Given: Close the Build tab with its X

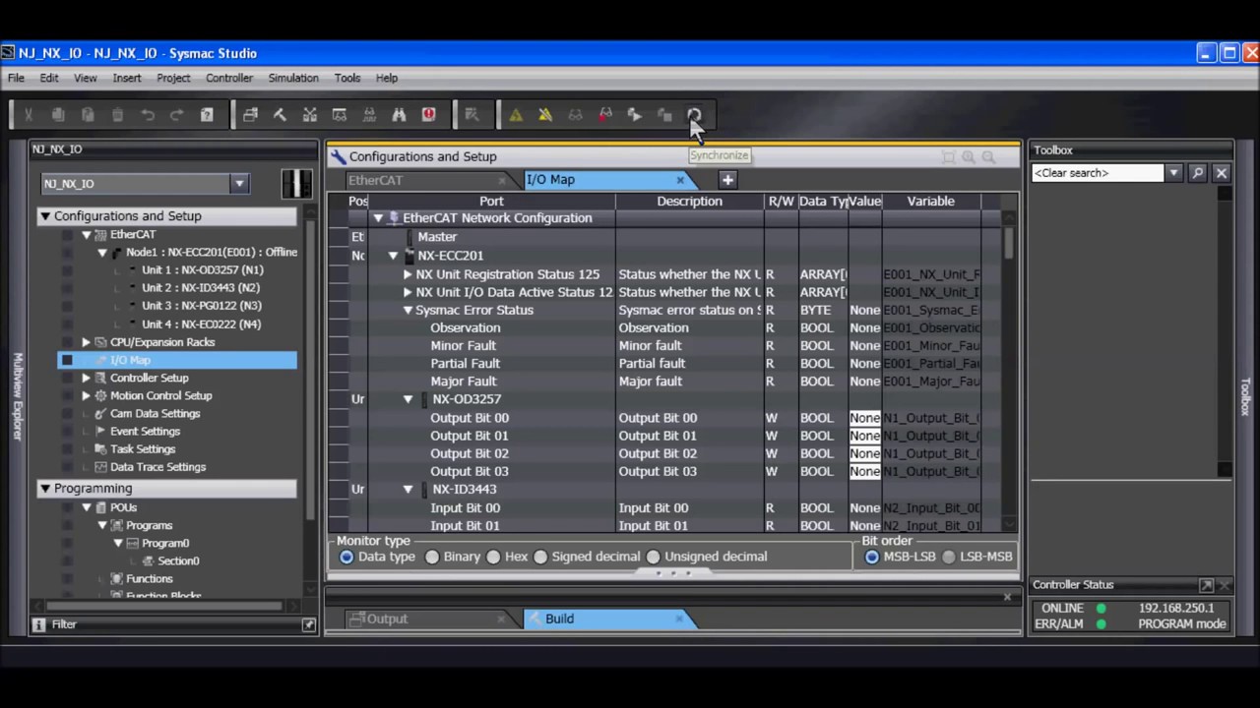Looking at the screenshot, I should [679, 619].
